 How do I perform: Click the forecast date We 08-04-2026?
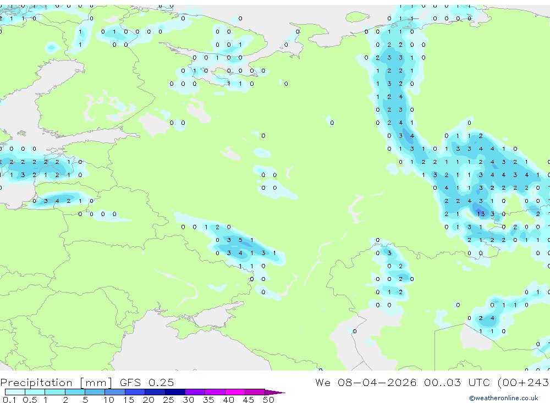pos(366,382)
